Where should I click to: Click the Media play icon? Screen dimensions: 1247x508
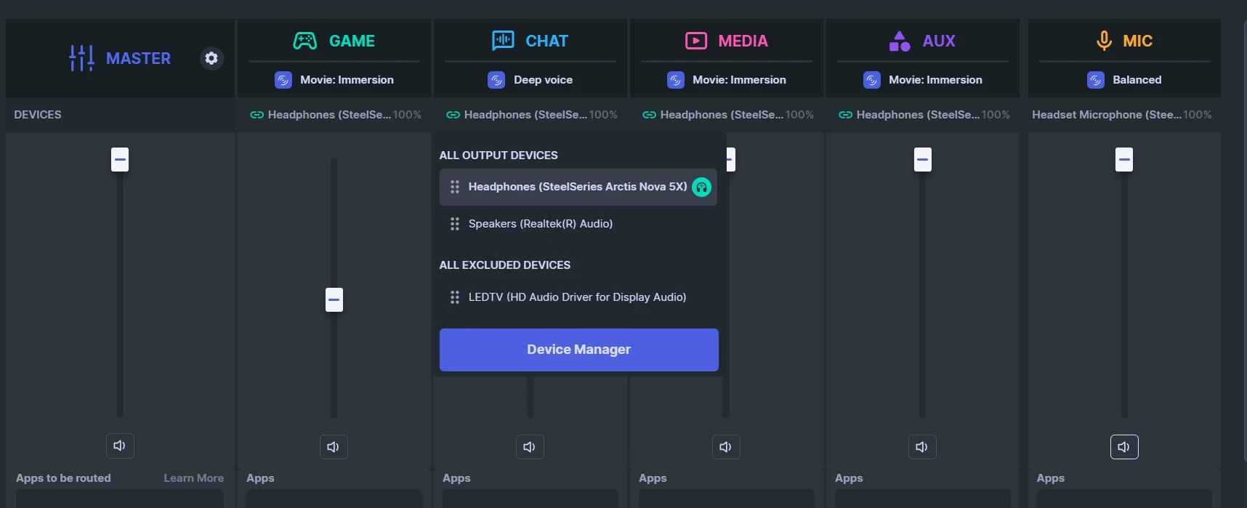click(696, 41)
